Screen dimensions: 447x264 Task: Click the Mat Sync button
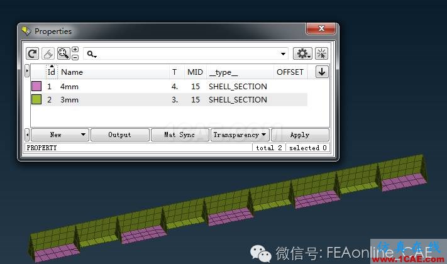click(180, 135)
